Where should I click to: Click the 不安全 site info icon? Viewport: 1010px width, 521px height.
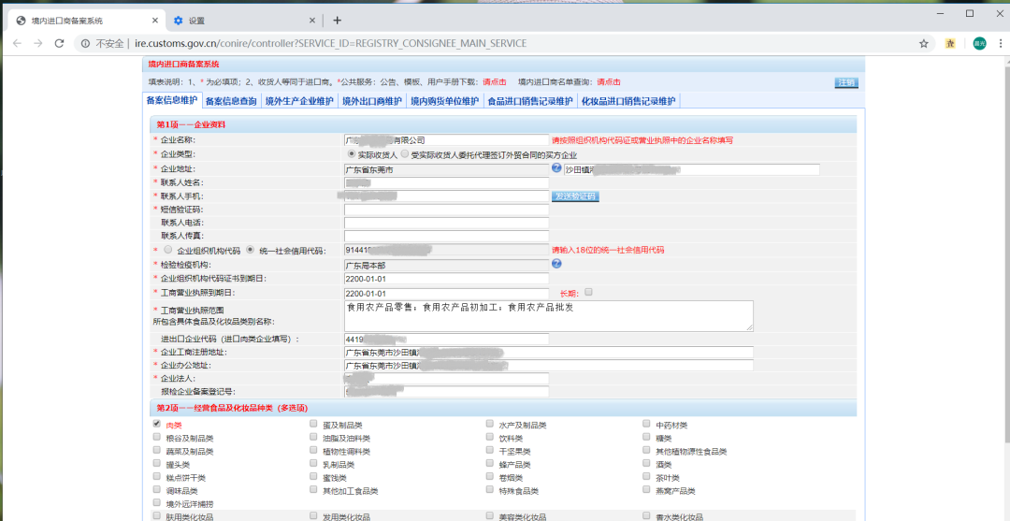85,43
